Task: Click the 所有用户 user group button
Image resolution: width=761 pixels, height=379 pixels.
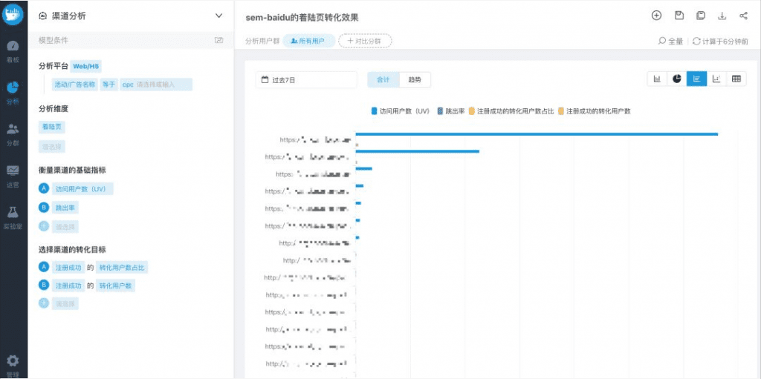Action: (x=308, y=42)
